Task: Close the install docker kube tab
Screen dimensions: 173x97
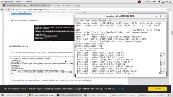Action: coord(49,5)
